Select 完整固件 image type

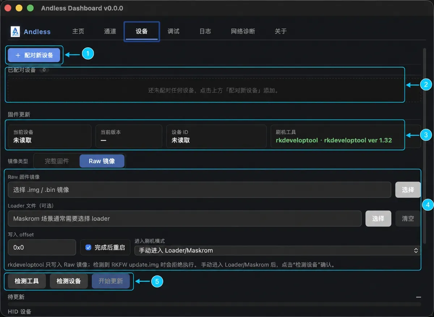click(57, 161)
